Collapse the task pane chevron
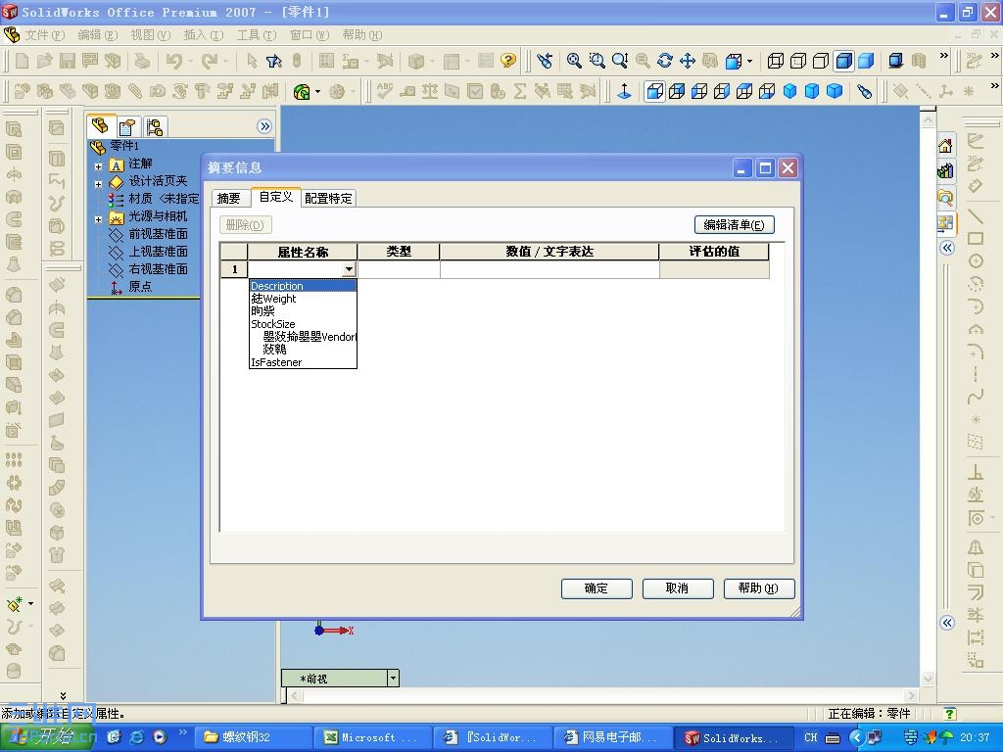Image resolution: width=1003 pixels, height=752 pixels. click(947, 248)
